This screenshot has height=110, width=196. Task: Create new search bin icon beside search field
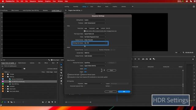pos(24,68)
